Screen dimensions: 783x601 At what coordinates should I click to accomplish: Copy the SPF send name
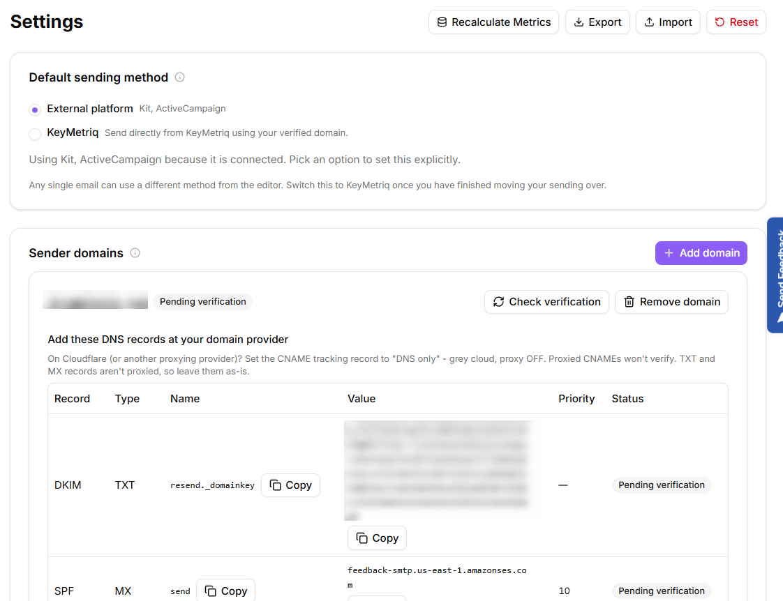(225, 591)
